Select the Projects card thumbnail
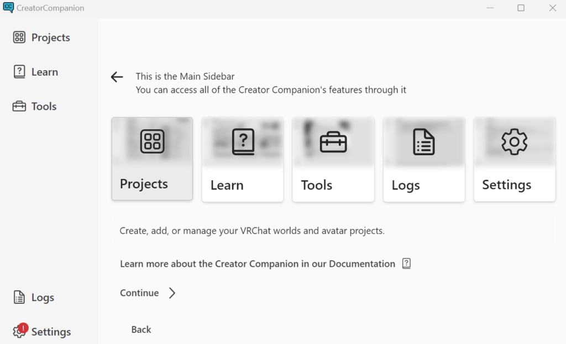The image size is (566, 344). tap(152, 142)
